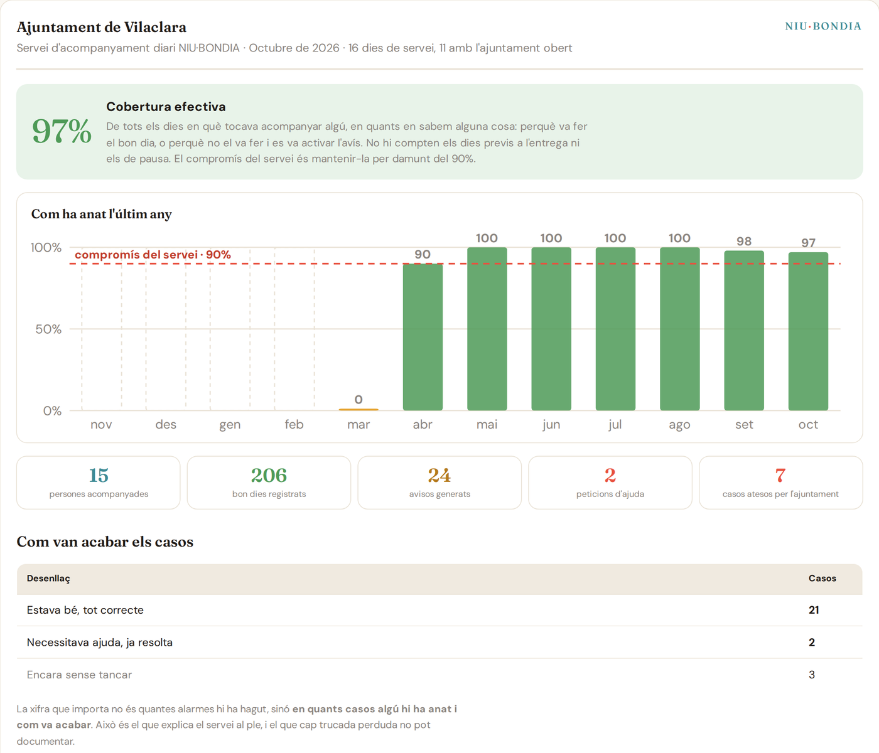Click the May bar in chart
Image resolution: width=879 pixels, height=753 pixels.
click(x=487, y=329)
